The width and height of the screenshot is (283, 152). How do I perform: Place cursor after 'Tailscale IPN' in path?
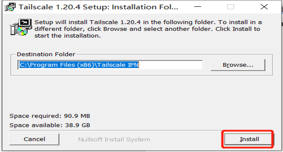tap(139, 65)
